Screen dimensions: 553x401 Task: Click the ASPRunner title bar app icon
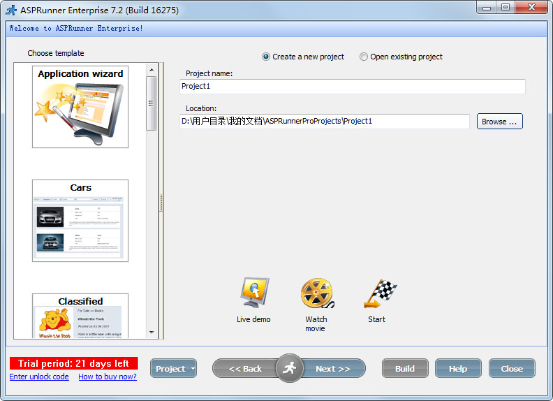[10, 10]
